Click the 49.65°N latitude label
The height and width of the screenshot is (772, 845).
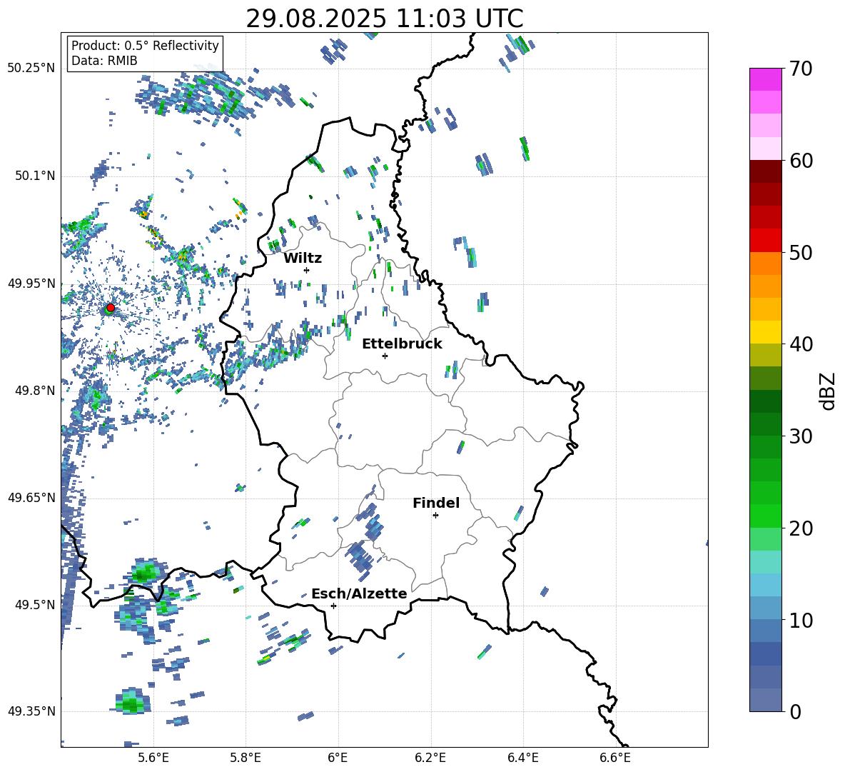tap(31, 498)
